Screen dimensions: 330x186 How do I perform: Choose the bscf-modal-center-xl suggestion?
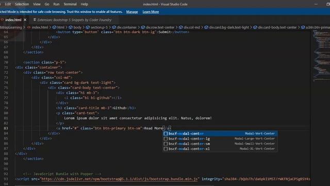coord(220,149)
